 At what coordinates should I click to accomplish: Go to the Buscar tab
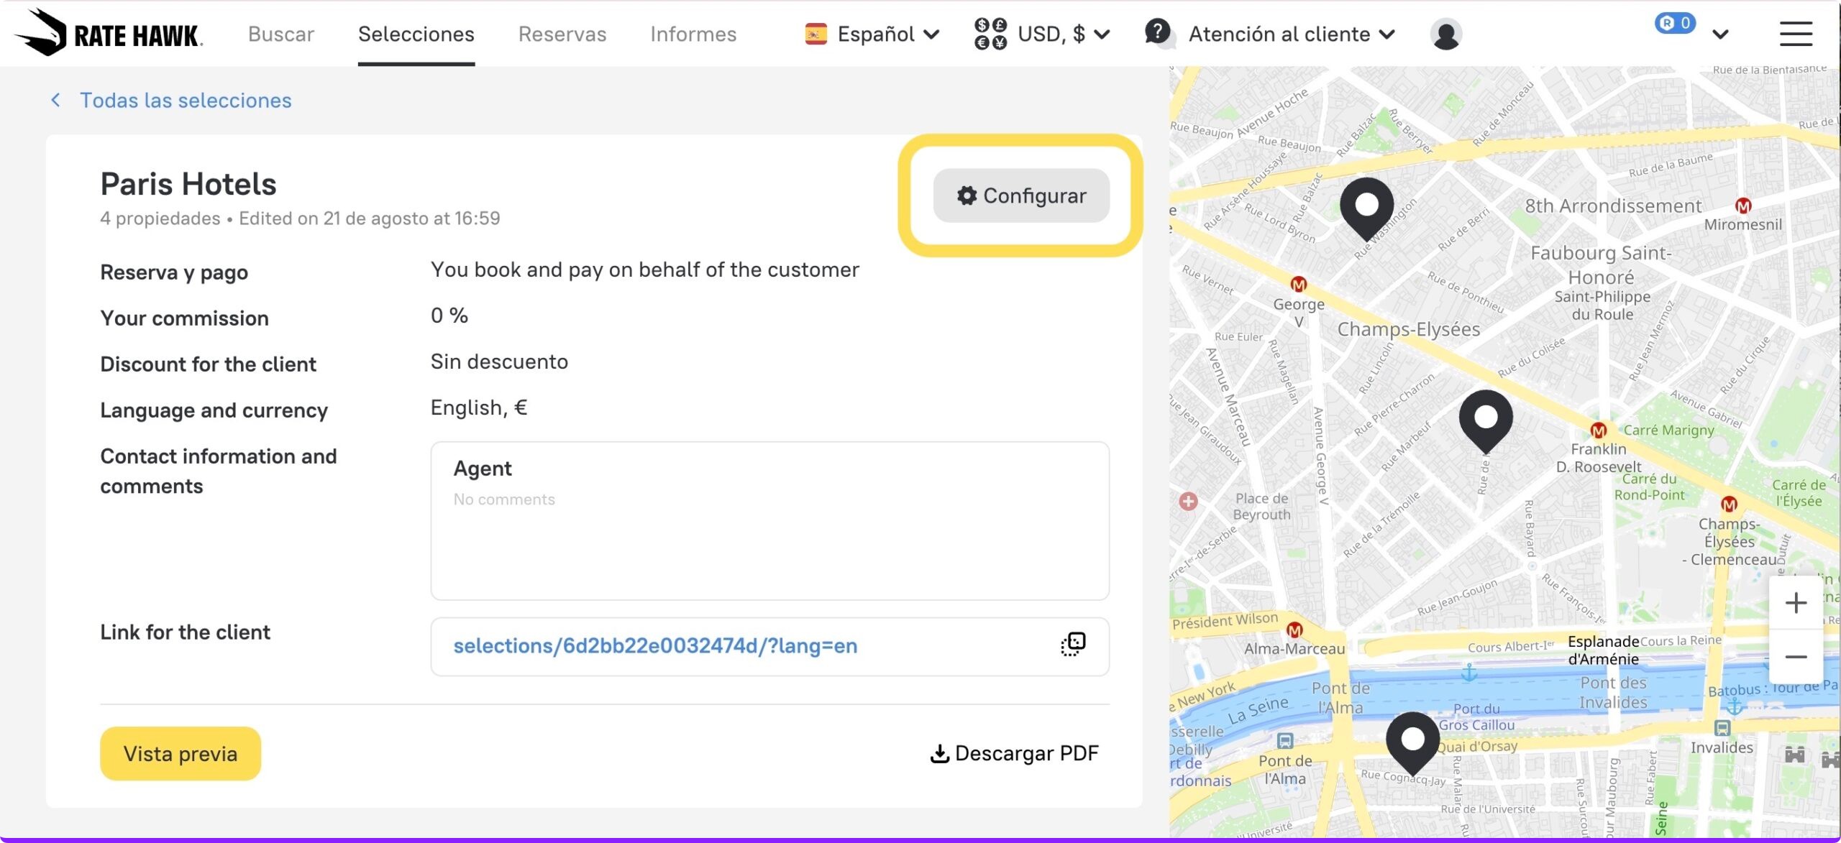click(281, 34)
